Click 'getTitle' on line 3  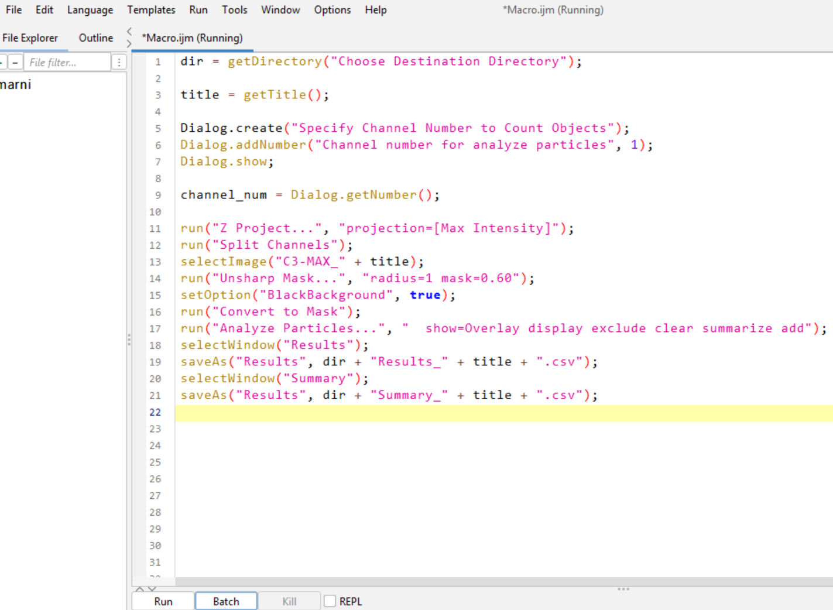[275, 95]
